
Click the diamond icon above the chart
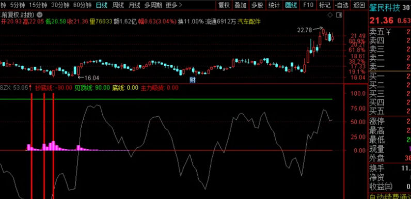[330, 15]
